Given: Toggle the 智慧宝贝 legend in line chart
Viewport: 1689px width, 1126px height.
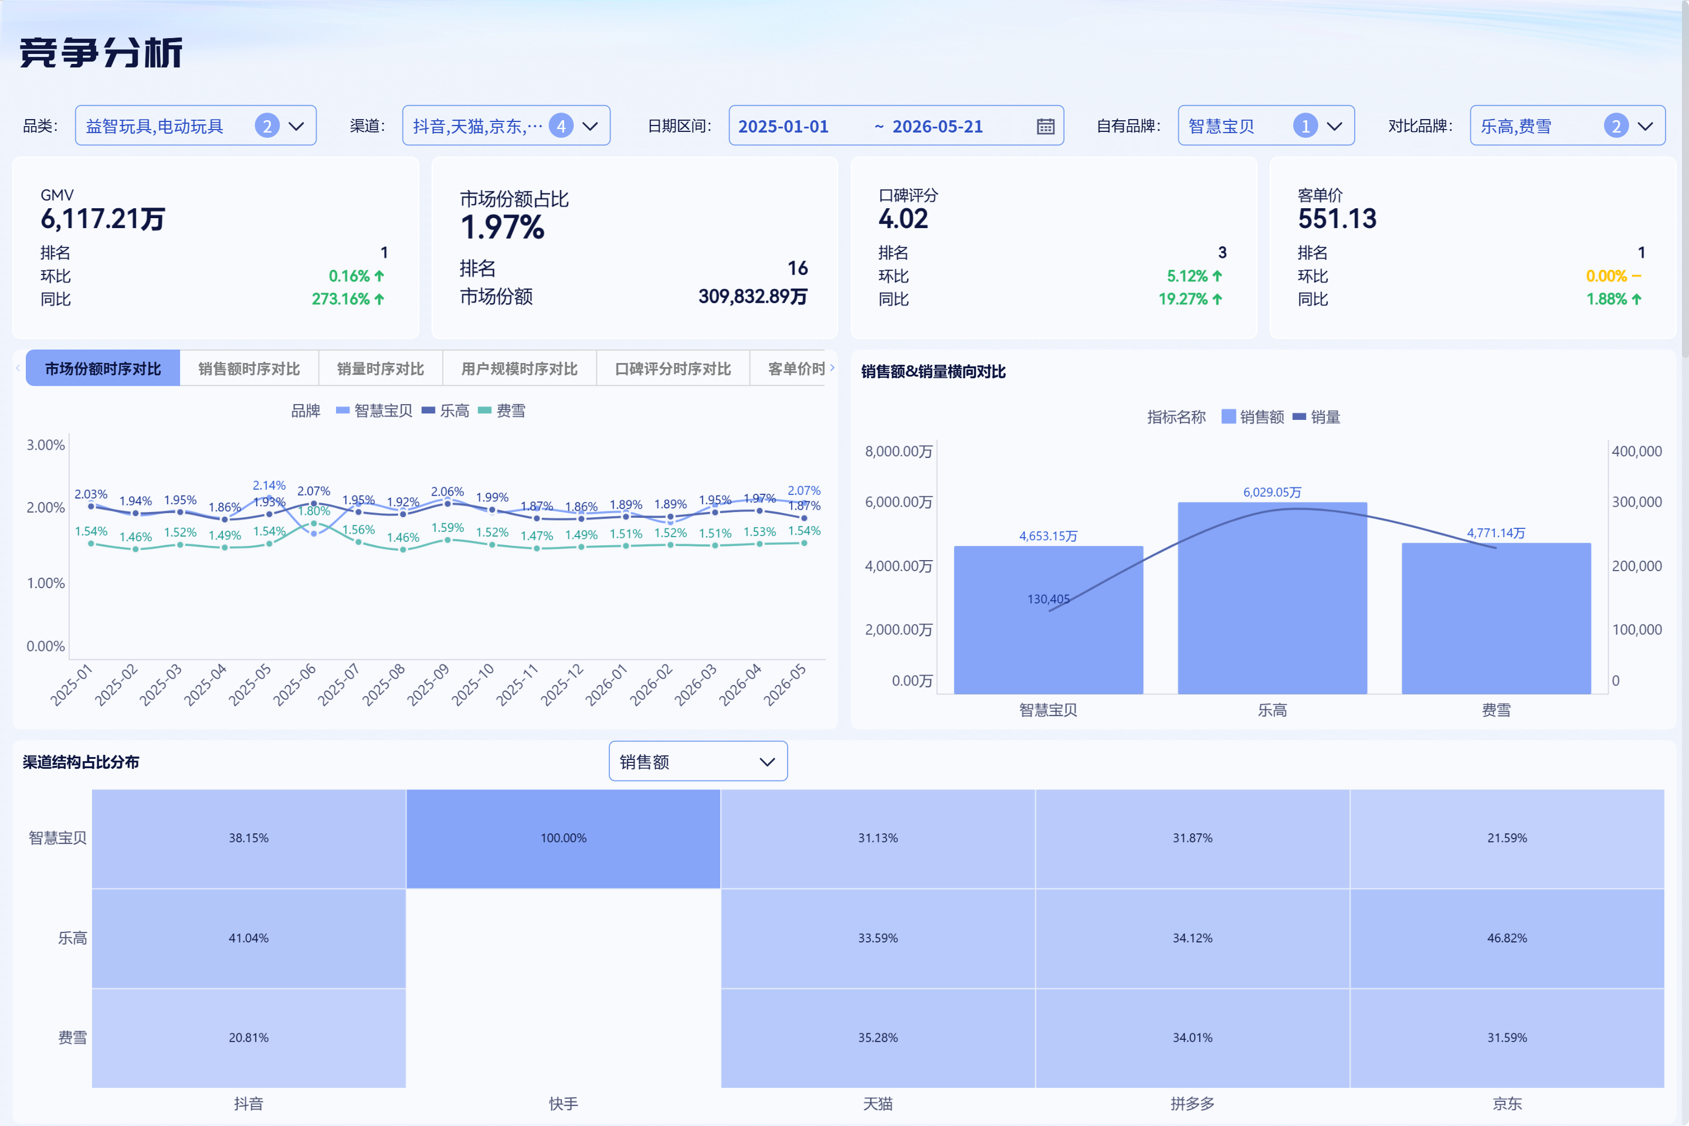Looking at the screenshot, I should (374, 411).
